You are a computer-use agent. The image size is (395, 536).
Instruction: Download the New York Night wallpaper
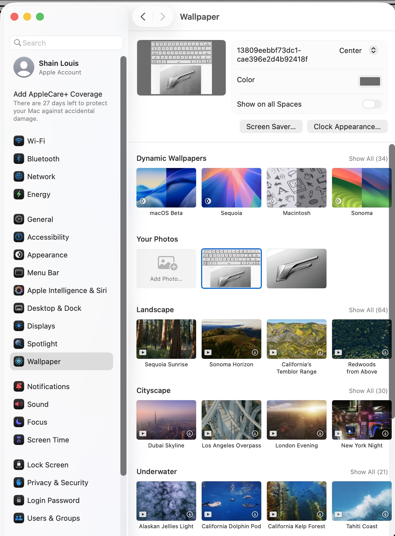(x=385, y=434)
